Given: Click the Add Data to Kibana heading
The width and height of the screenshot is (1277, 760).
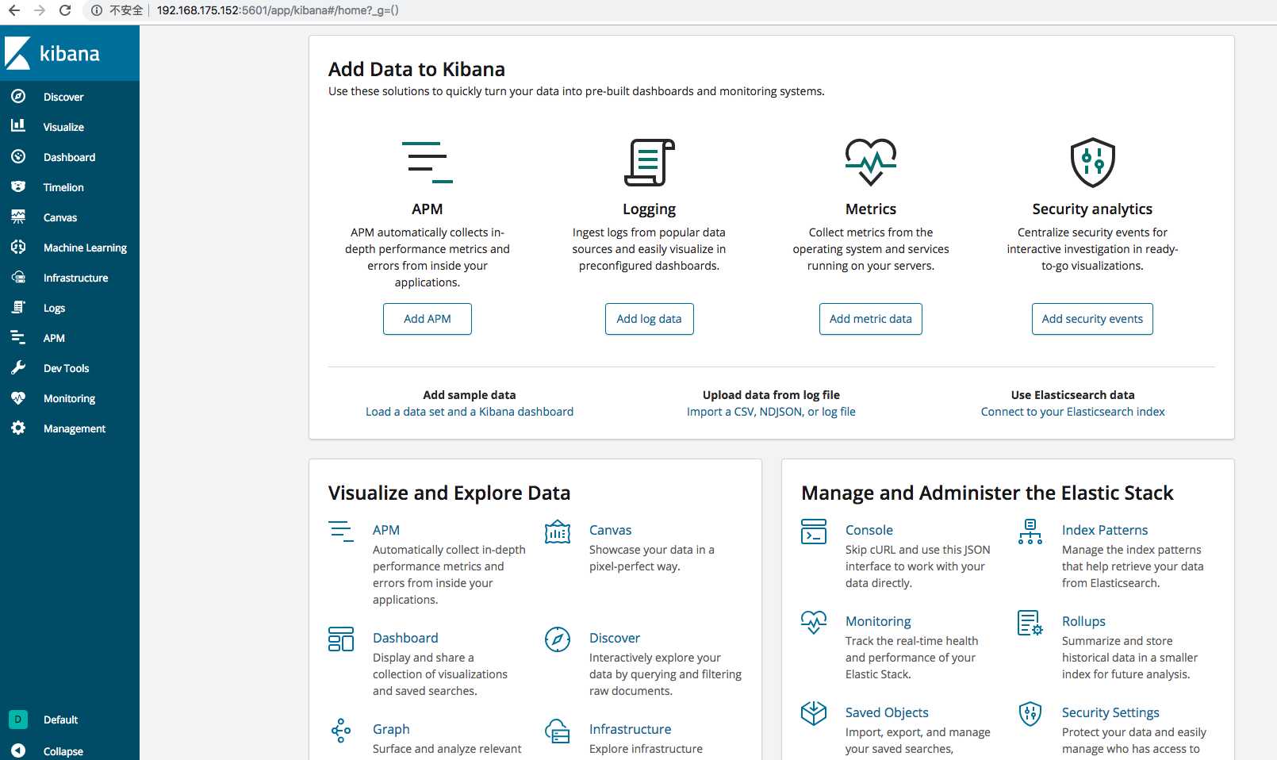Looking at the screenshot, I should [416, 69].
